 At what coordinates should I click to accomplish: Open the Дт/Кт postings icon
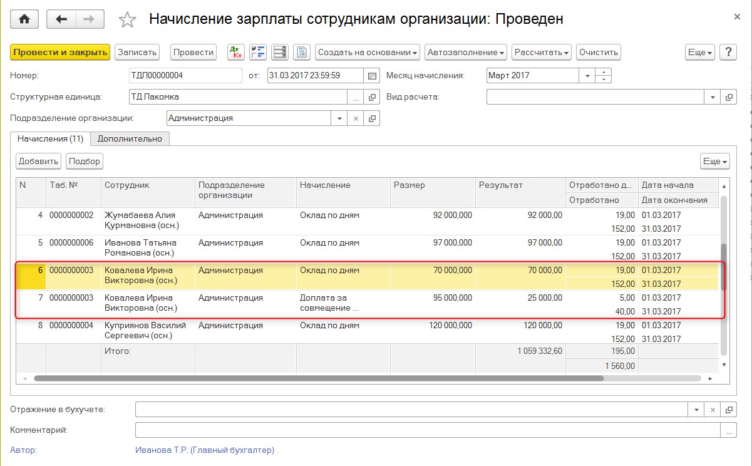236,52
